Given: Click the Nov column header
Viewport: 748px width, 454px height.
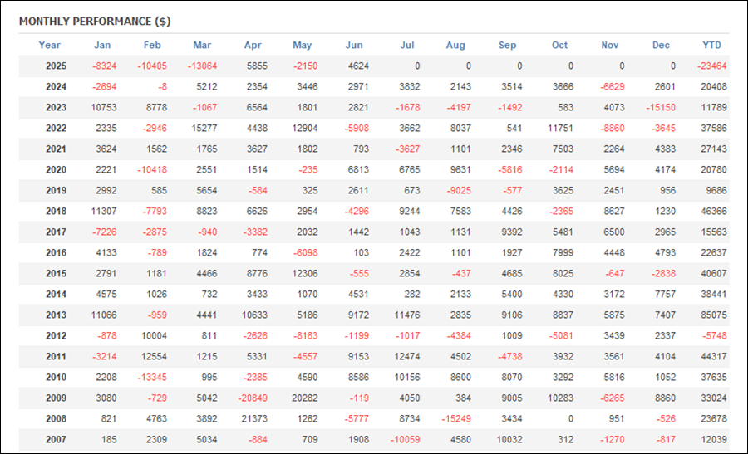Looking at the screenshot, I should 610,46.
